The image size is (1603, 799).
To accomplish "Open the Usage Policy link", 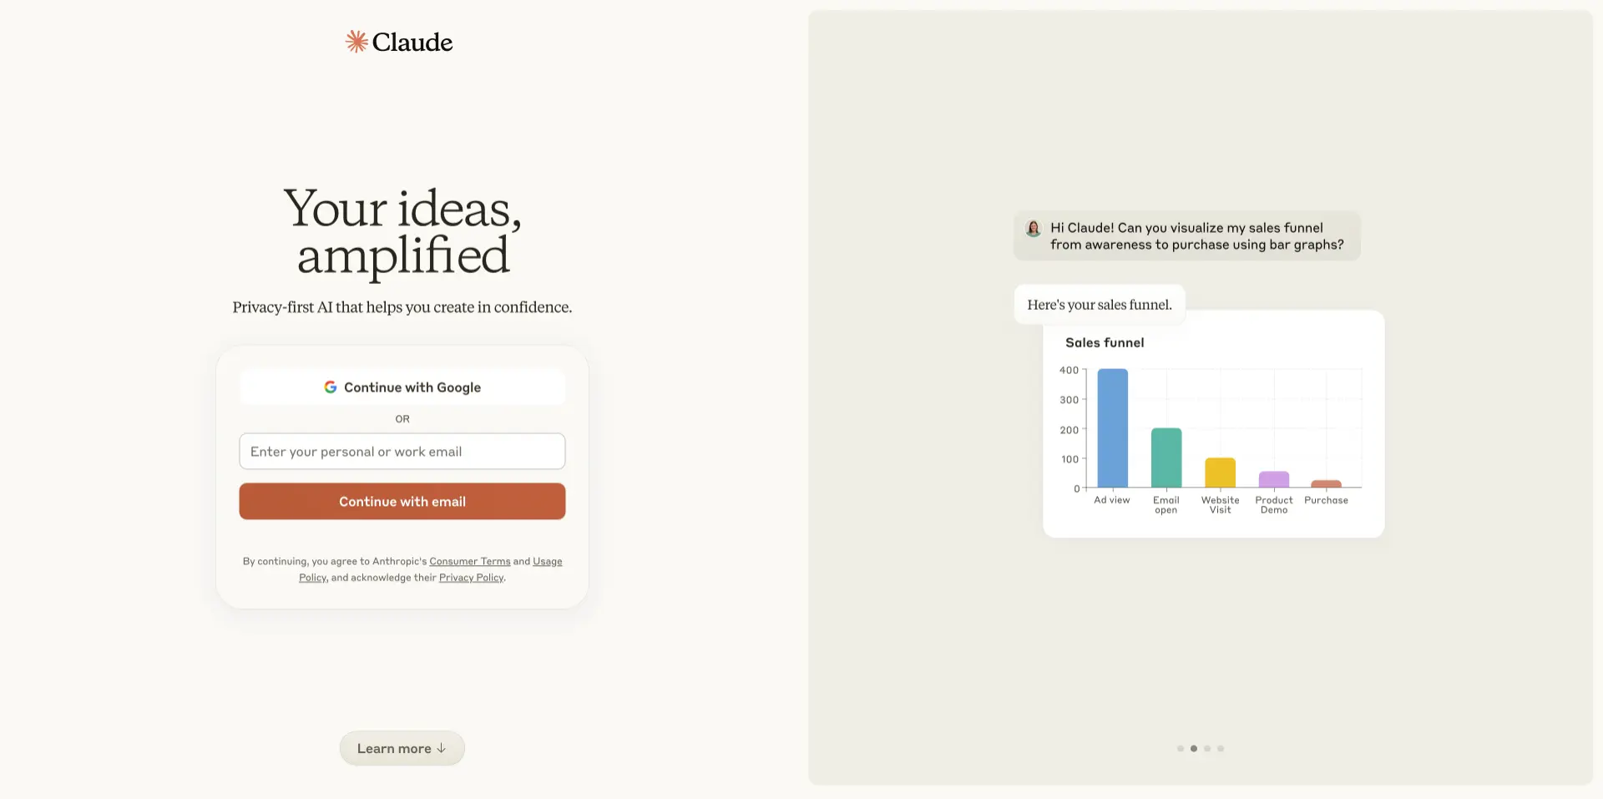I will pos(547,561).
